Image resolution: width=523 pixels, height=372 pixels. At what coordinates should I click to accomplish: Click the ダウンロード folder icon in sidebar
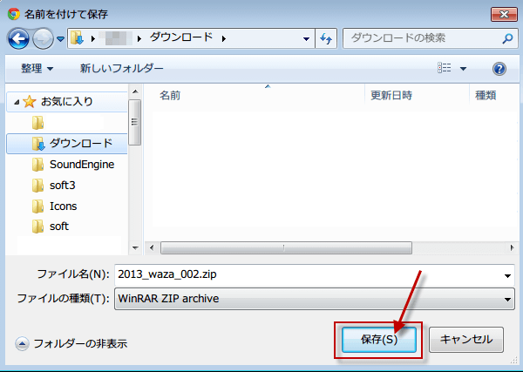click(x=38, y=144)
